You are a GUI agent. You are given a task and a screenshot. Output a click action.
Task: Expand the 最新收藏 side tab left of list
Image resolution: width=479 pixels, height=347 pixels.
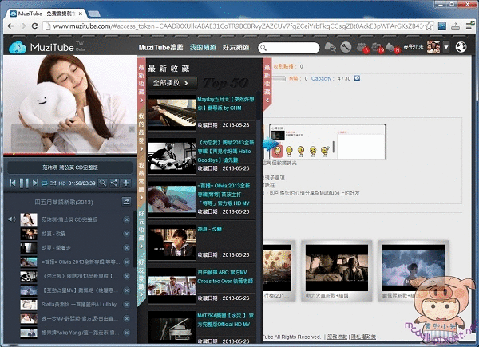coord(141,84)
